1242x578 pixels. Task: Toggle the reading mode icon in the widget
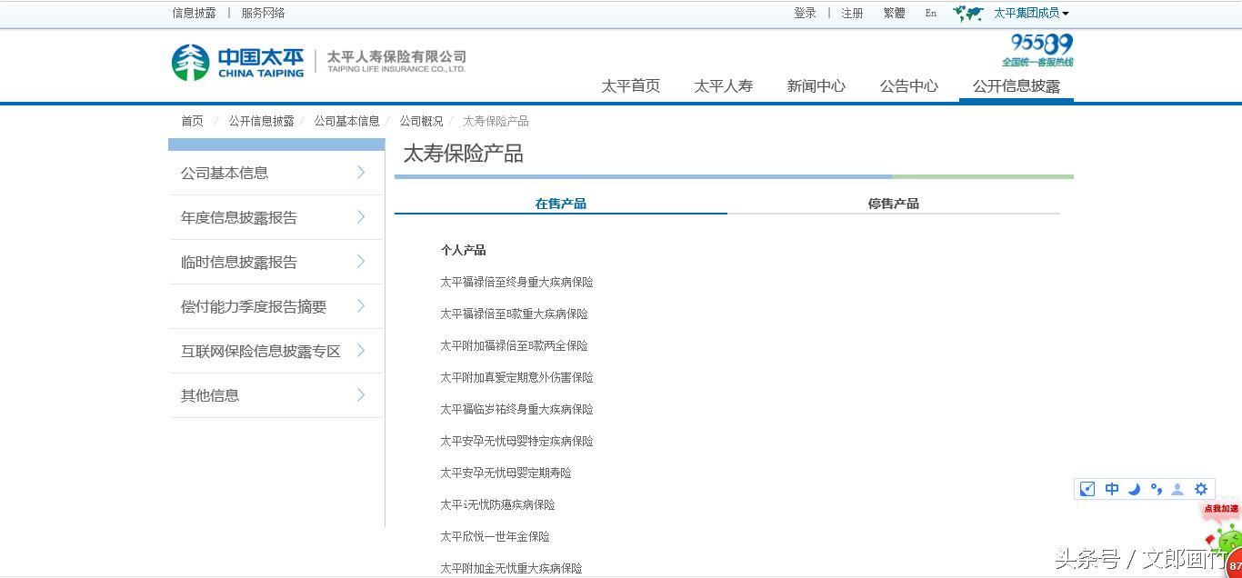[x=1087, y=489]
